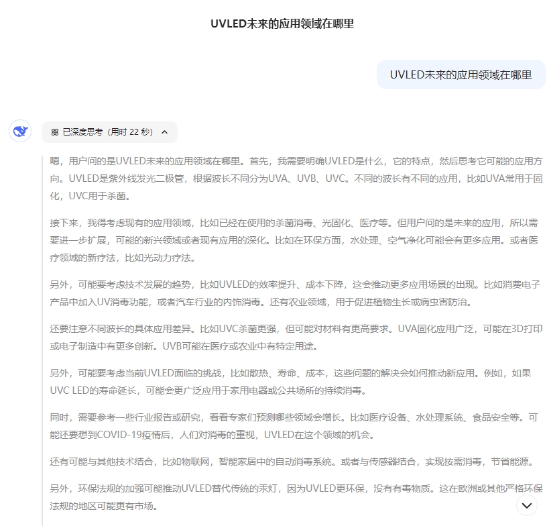
Task: Click the paragraph starting '还要注意不同波长'
Action: click(296, 337)
